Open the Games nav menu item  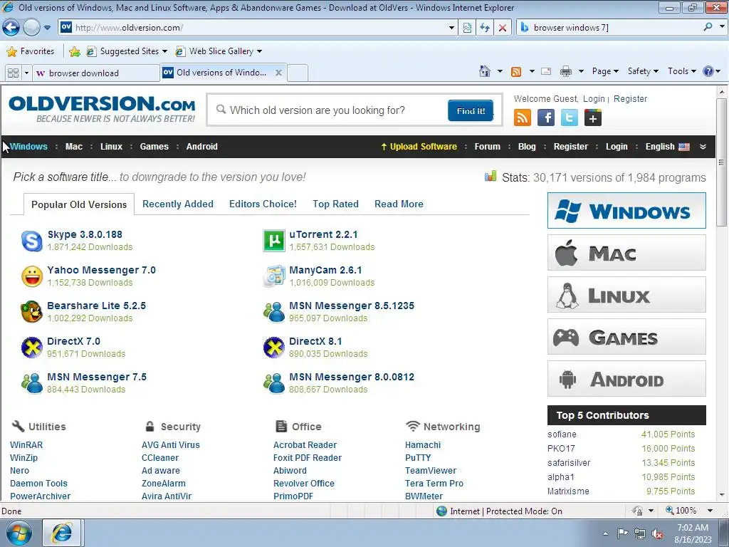[154, 147]
